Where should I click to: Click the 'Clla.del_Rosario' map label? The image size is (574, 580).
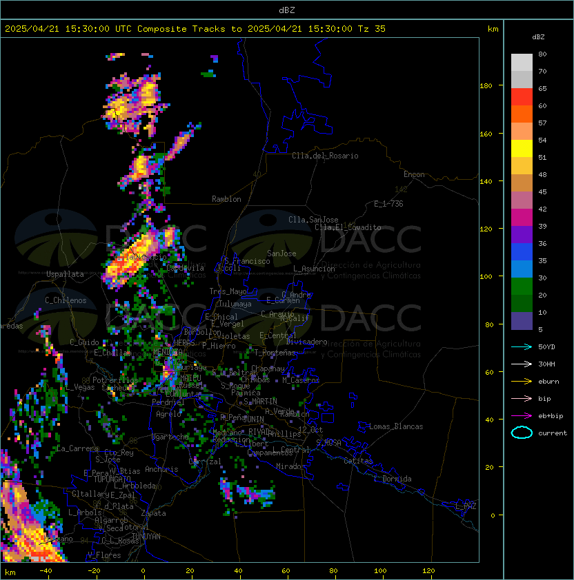(325, 156)
